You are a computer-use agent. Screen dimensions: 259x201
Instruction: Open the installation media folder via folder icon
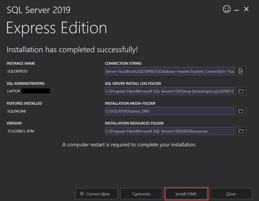pos(241,111)
